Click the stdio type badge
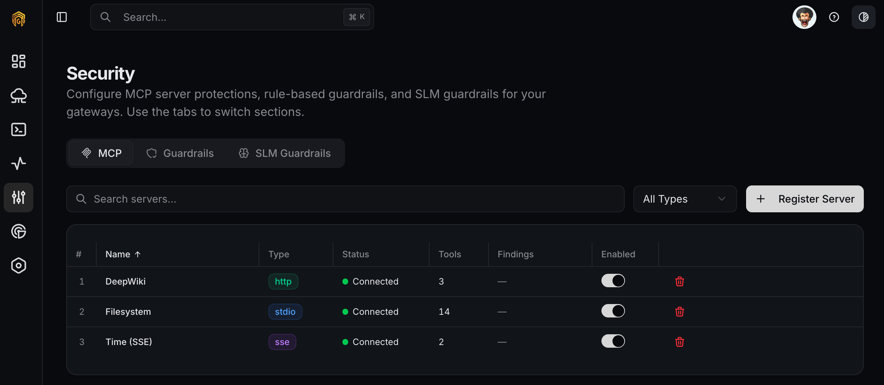 point(285,312)
